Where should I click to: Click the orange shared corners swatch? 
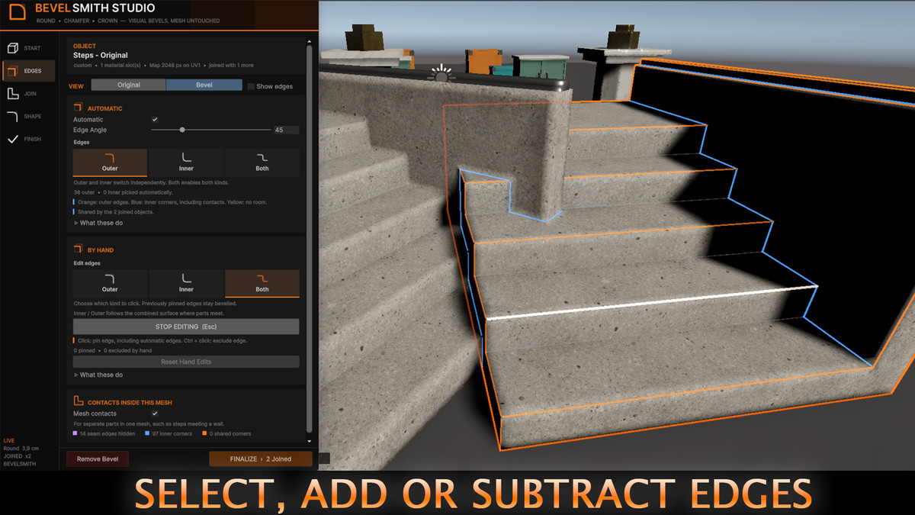point(204,433)
